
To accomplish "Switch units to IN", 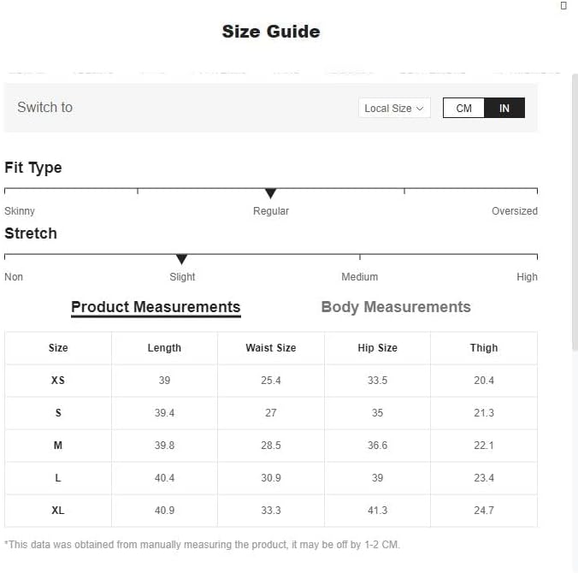I will 504,109.
